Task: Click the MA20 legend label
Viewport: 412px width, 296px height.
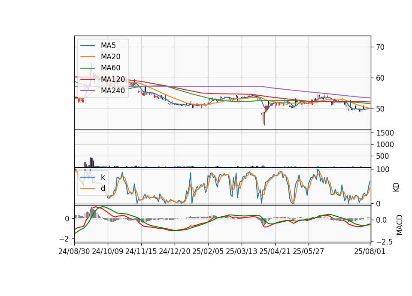Action: click(x=110, y=57)
